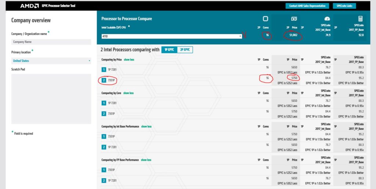The height and width of the screenshot is (189, 376).
Task: Click rank badge 2 under Comparing by Price
Action: tap(104, 80)
